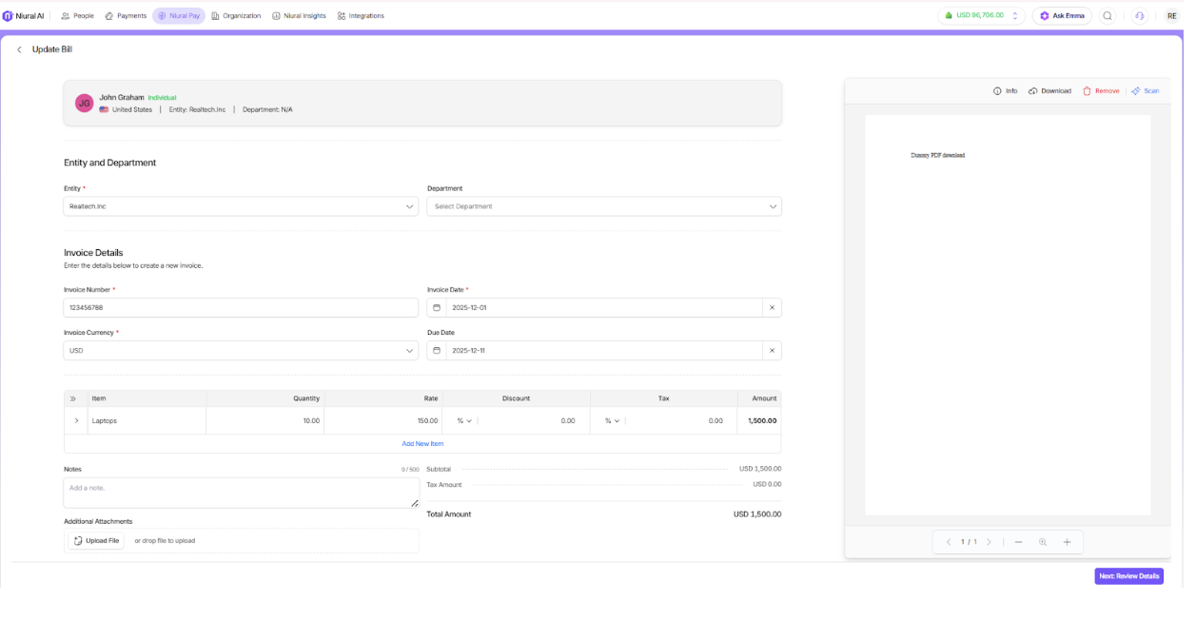Click Next: Review Details button

point(1128,576)
